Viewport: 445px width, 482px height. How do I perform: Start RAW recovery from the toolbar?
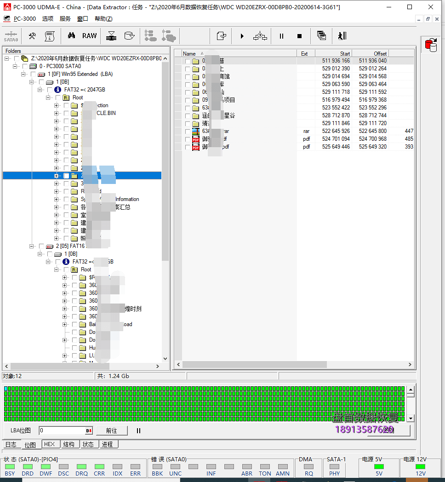coord(90,36)
